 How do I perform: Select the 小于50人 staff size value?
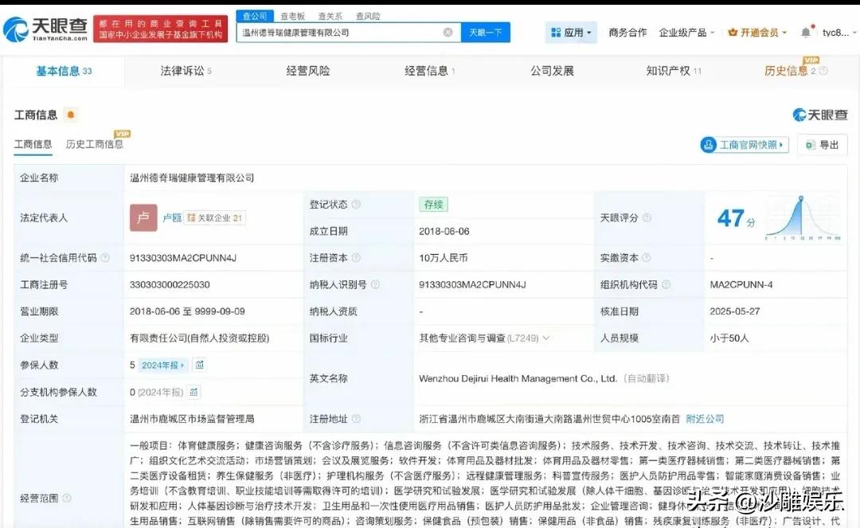coord(729,338)
